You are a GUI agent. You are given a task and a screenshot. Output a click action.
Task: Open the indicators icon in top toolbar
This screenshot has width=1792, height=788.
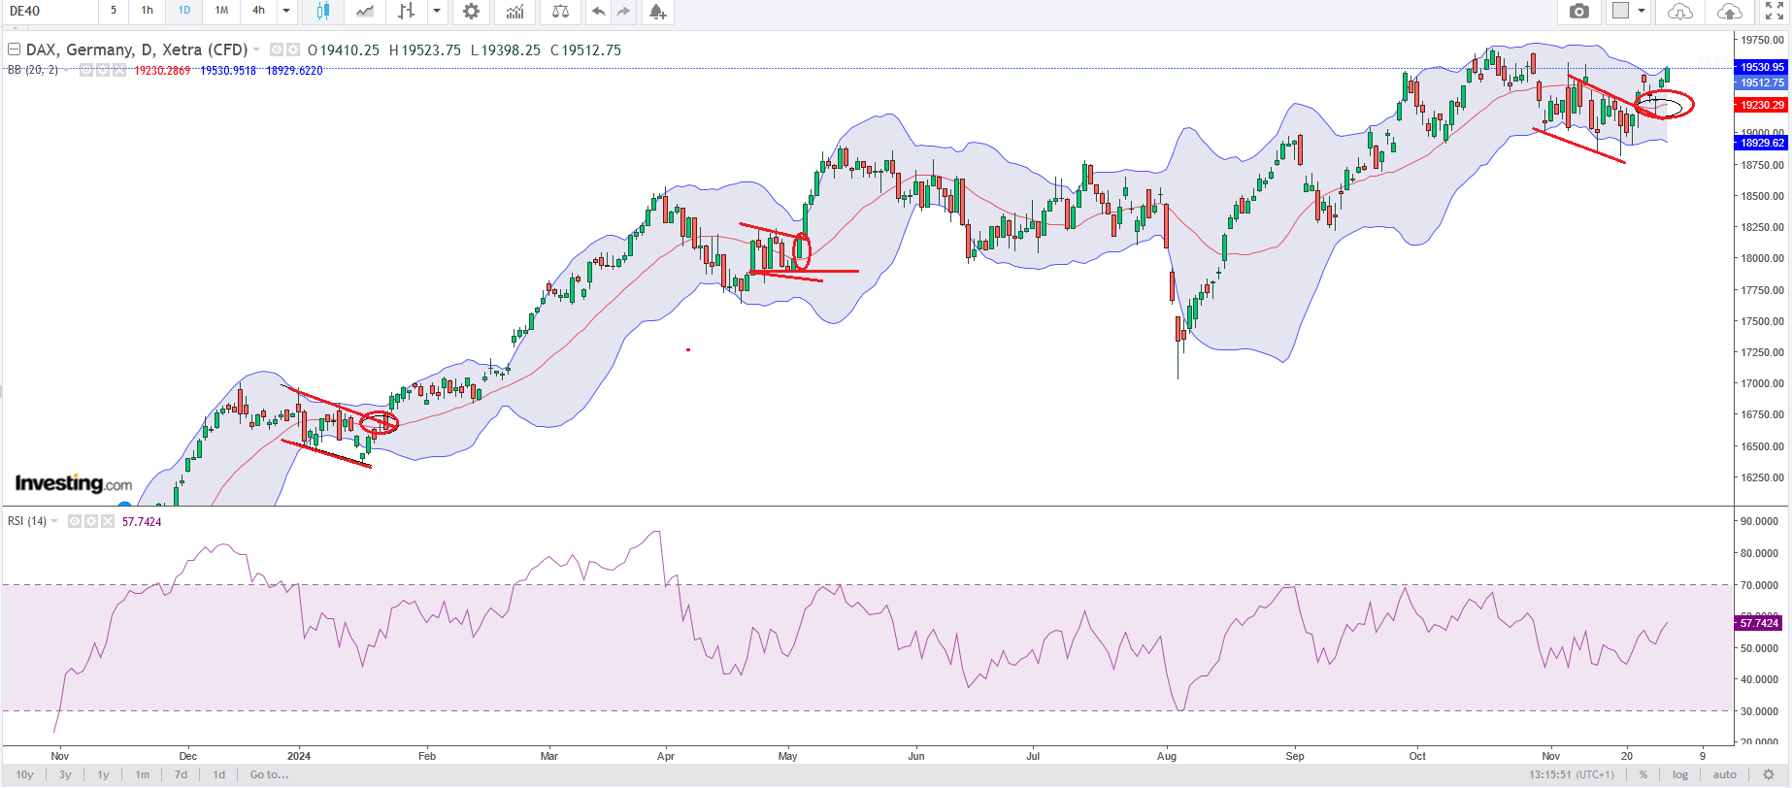pos(515,12)
